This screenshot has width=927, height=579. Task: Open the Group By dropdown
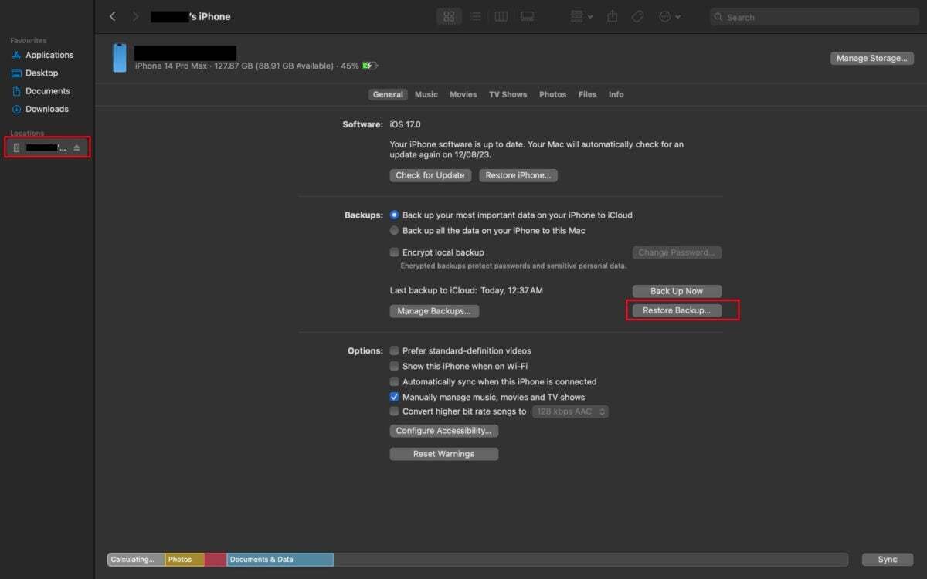581,16
